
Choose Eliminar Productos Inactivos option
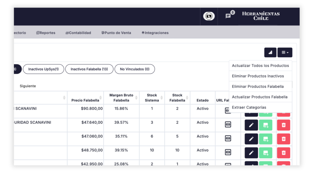click(258, 76)
